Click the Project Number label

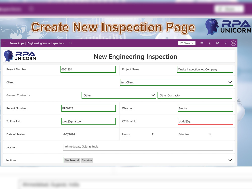[17, 69]
